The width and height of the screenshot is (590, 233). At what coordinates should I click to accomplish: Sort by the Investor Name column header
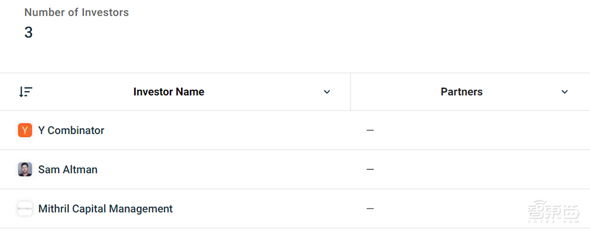point(169,92)
